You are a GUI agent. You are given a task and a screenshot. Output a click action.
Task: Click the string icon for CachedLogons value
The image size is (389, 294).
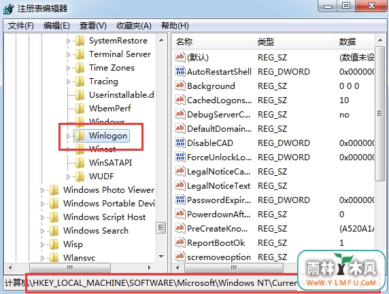(180, 100)
